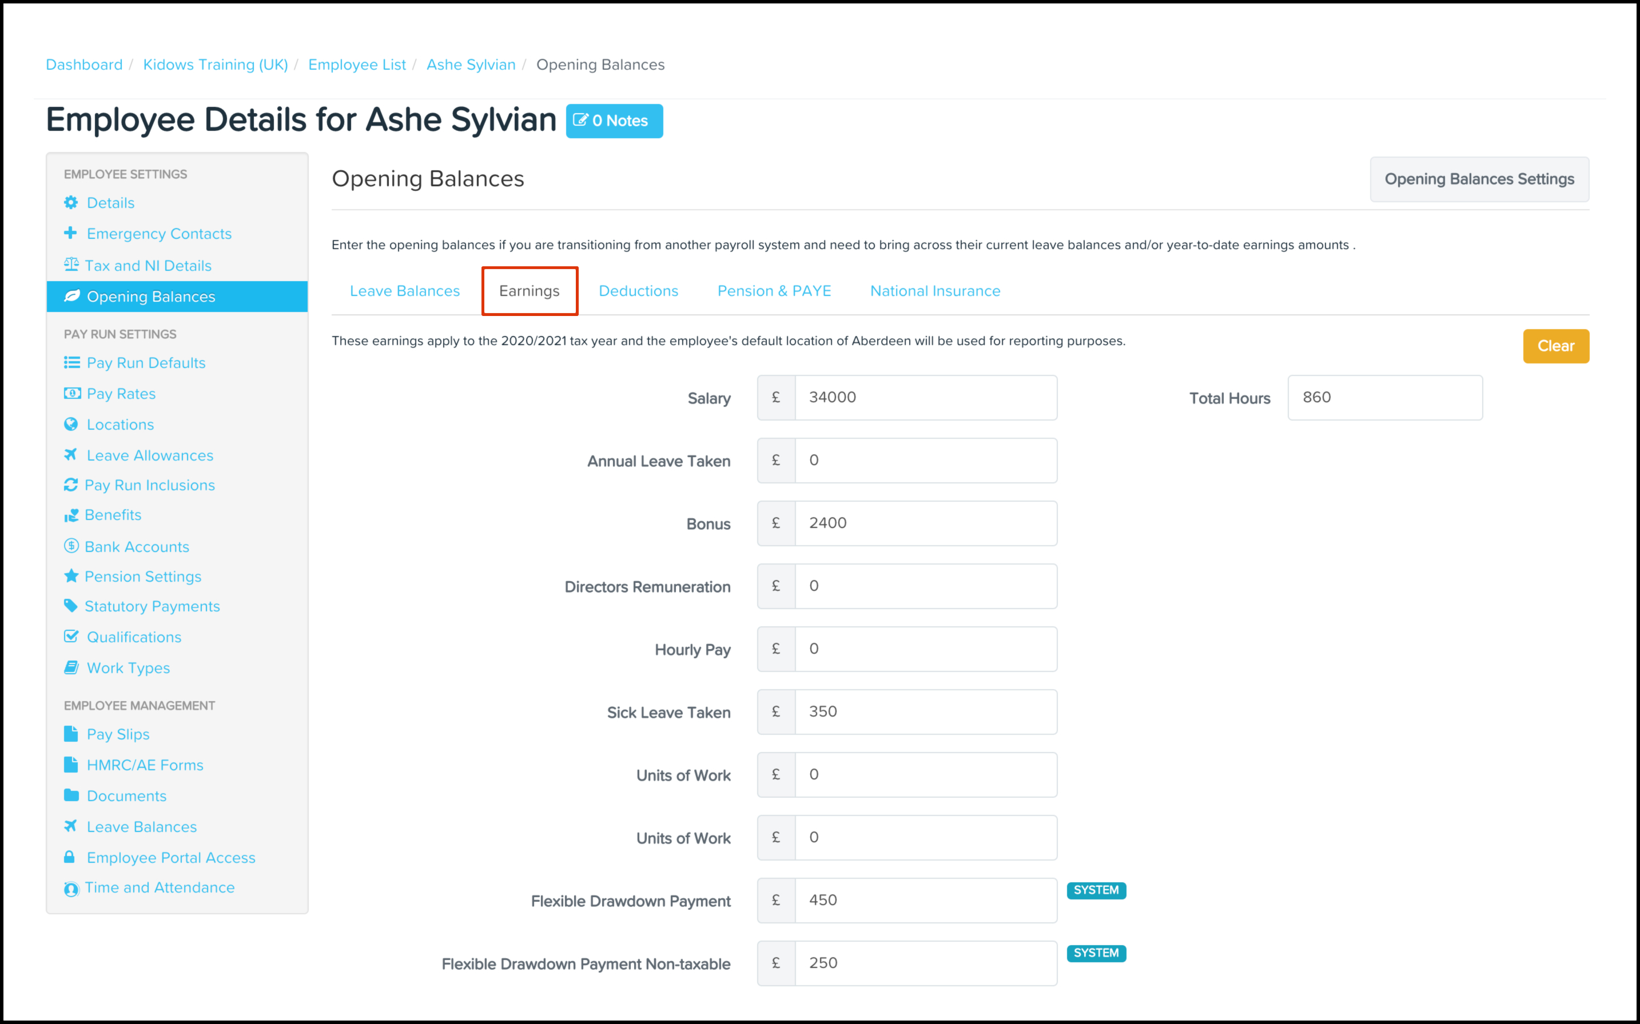
Task: Click the padlock icon for Employee Portal Access
Action: tap(70, 857)
